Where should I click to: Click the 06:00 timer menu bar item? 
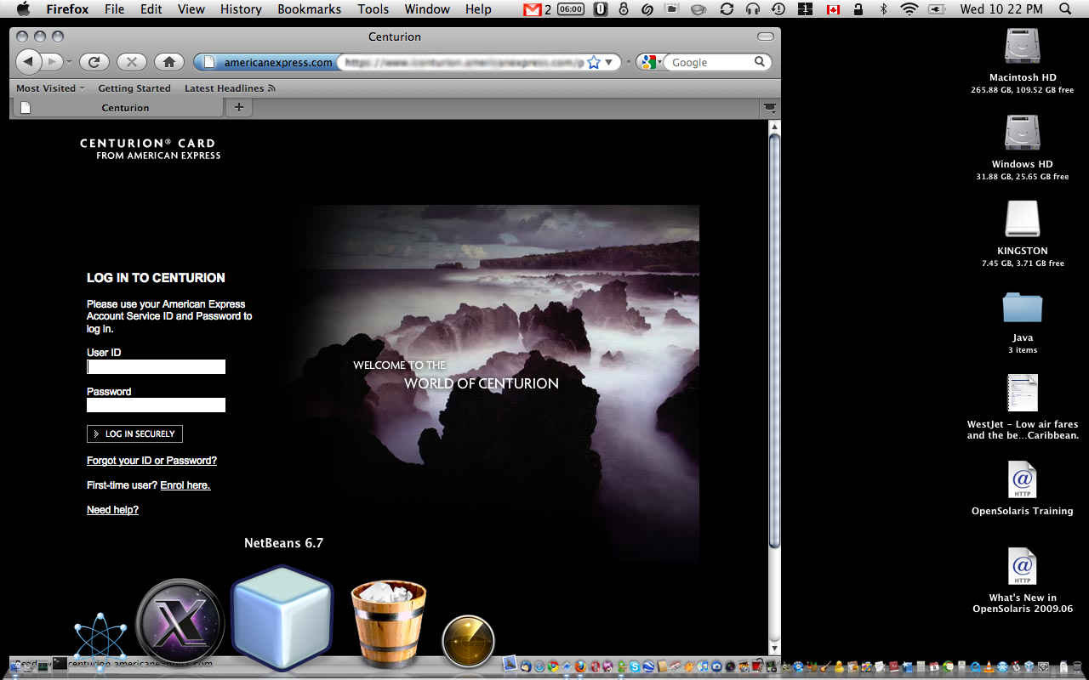(571, 9)
